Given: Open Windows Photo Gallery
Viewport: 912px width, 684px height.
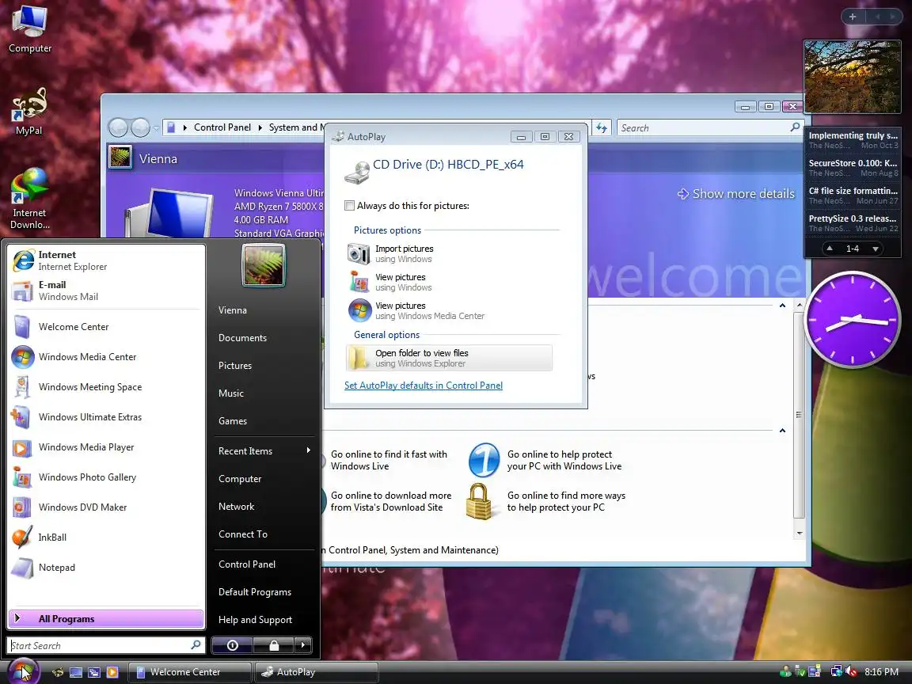Looking at the screenshot, I should coord(106,477).
